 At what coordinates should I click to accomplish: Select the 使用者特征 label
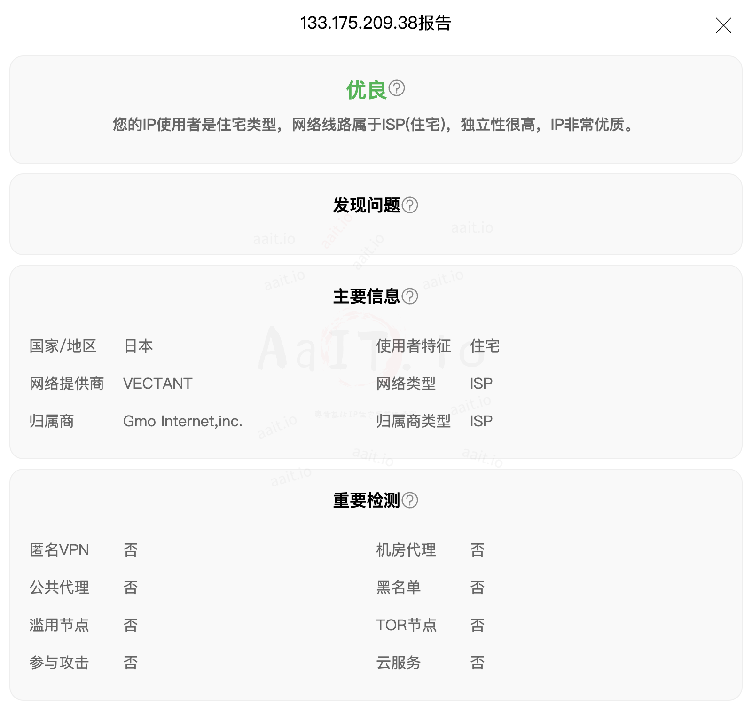414,346
